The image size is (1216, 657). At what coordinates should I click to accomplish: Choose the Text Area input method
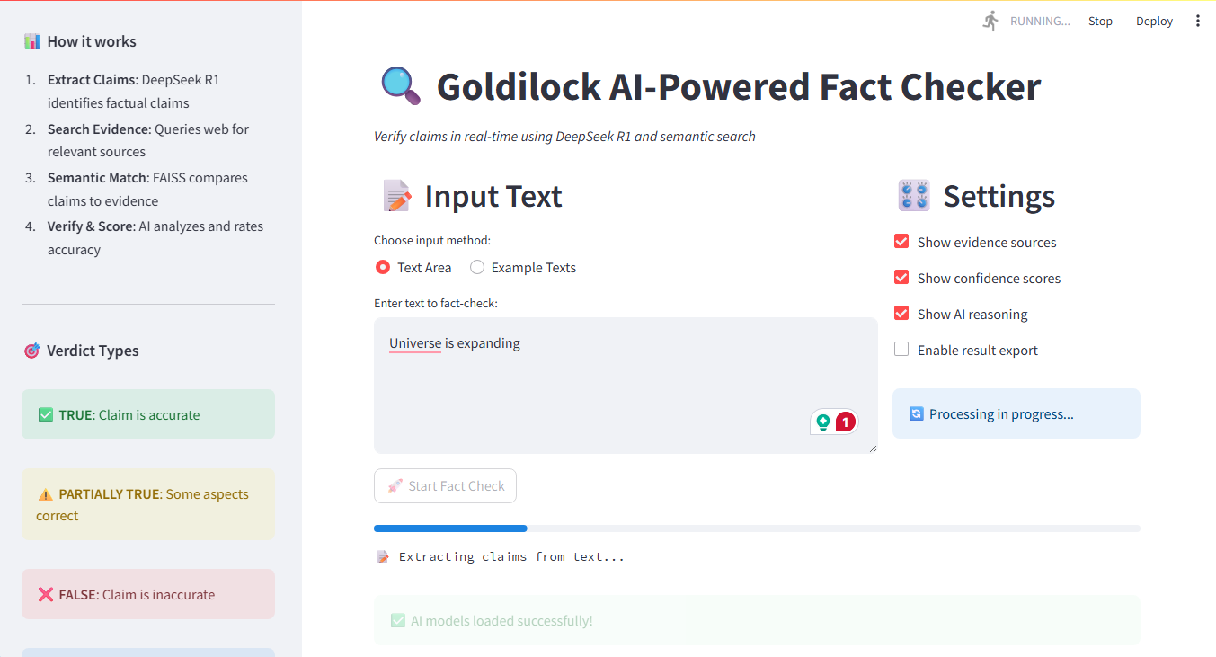[x=383, y=267]
